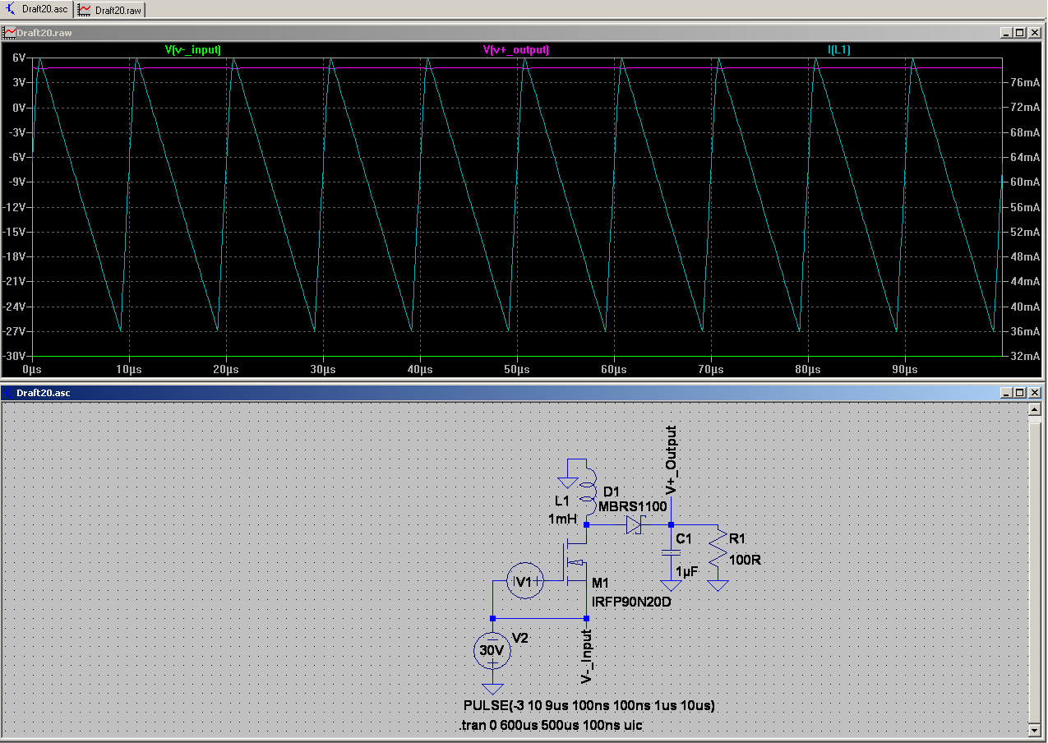
Task: Click the 20µs label on the time axis
Action: (x=227, y=370)
